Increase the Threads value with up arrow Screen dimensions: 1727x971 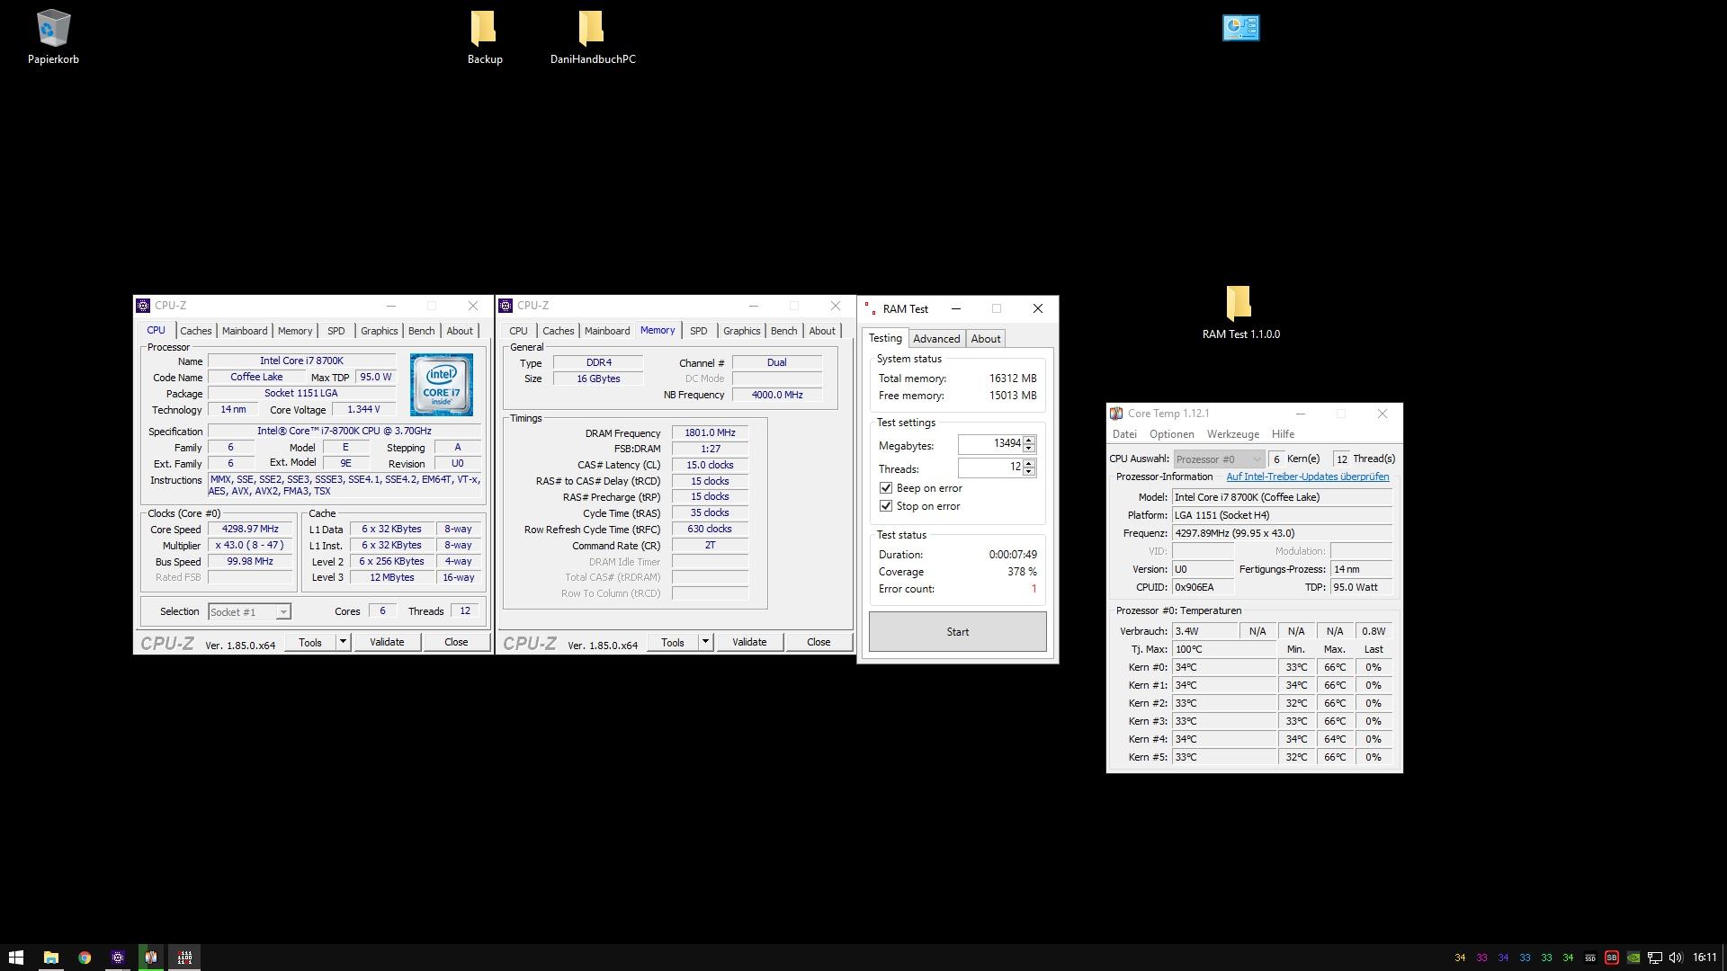point(1029,463)
